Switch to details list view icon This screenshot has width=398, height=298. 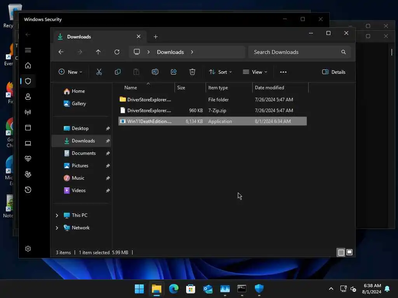pyautogui.click(x=341, y=252)
